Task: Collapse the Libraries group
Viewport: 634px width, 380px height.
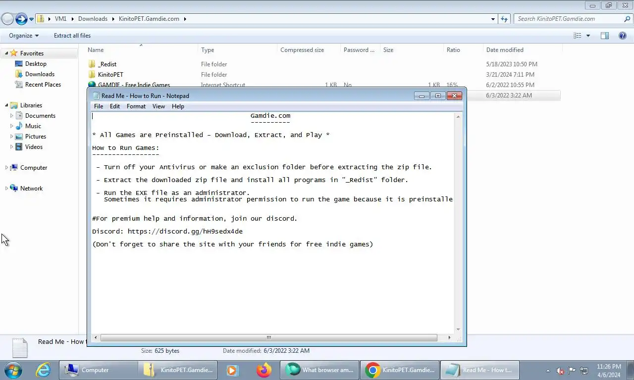Action: [6, 105]
